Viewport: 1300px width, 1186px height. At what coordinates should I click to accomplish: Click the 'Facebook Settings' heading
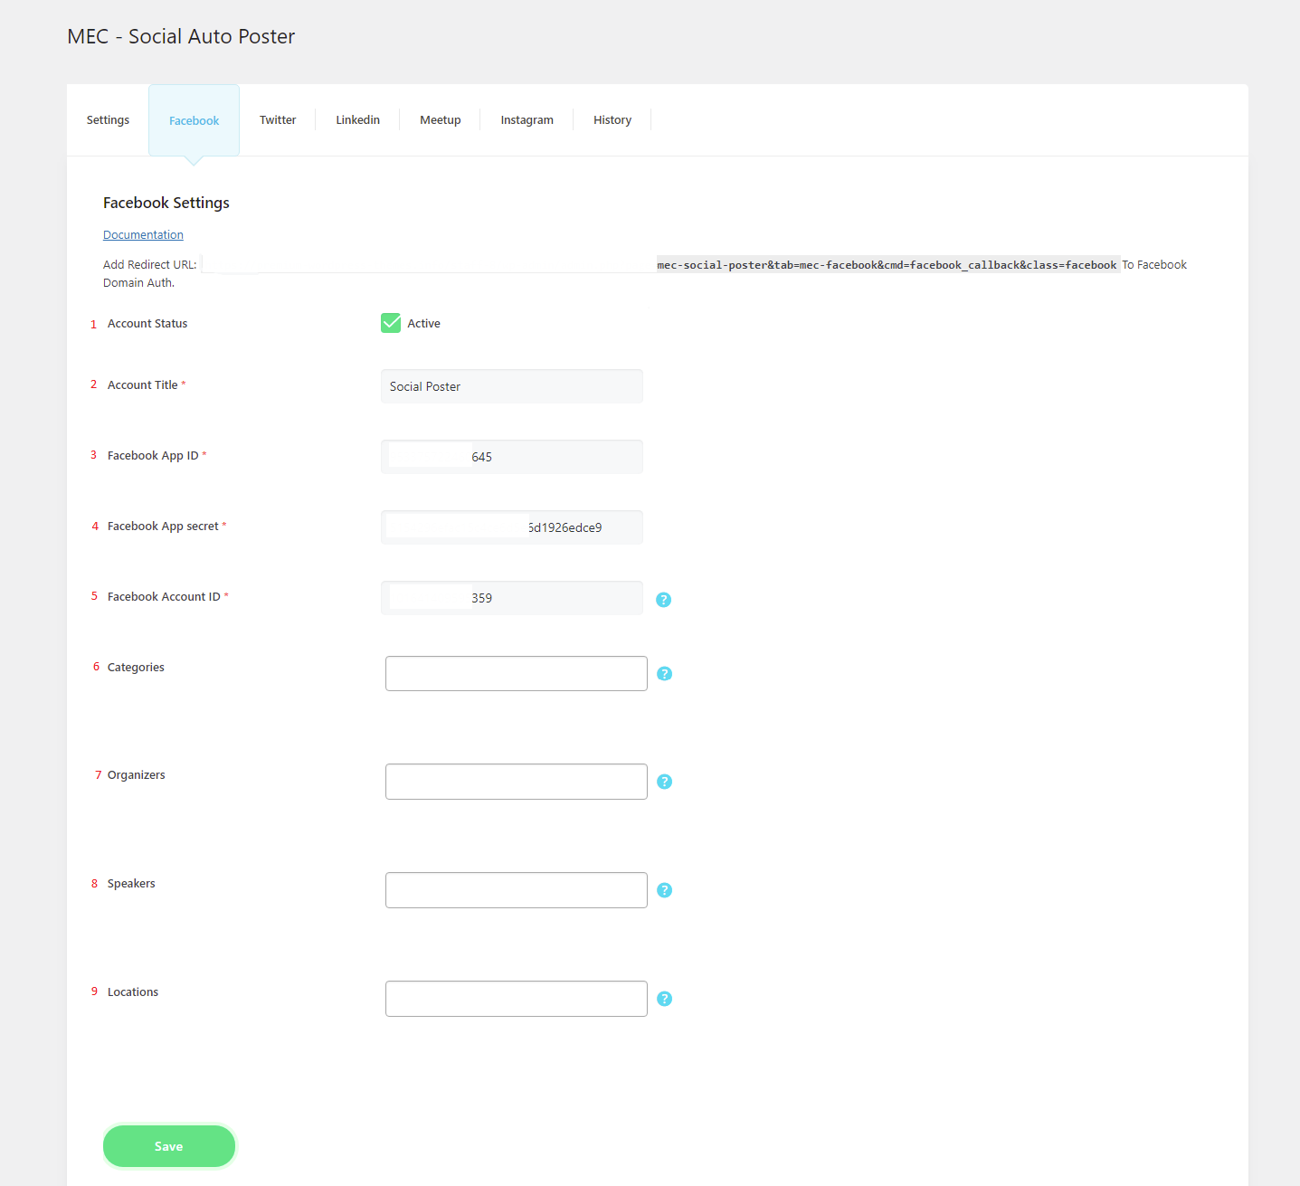click(x=166, y=203)
